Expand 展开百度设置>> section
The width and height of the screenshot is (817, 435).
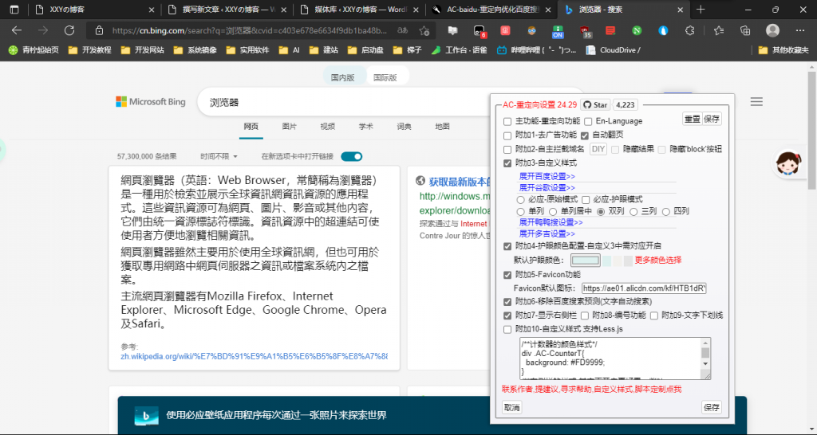pyautogui.click(x=547, y=176)
